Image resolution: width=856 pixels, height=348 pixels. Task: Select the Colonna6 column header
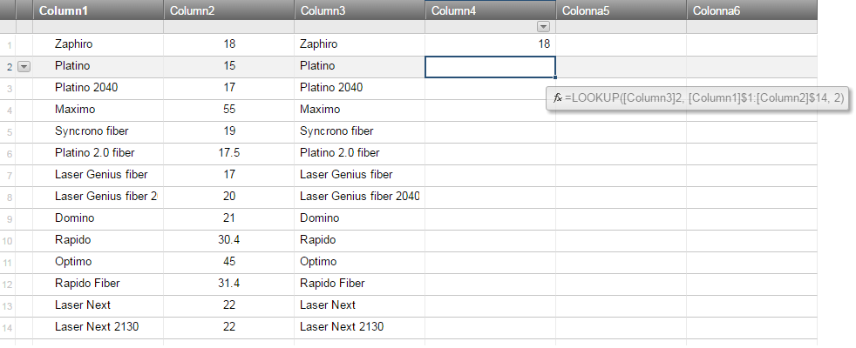(x=751, y=10)
